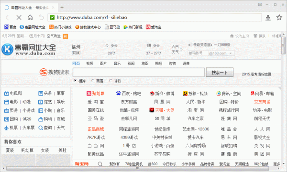
Task: Open the 京东商城 link
Action: (x=262, y=102)
